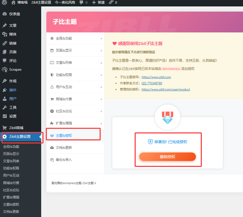Click the plus icon beside 新建

(94, 3)
